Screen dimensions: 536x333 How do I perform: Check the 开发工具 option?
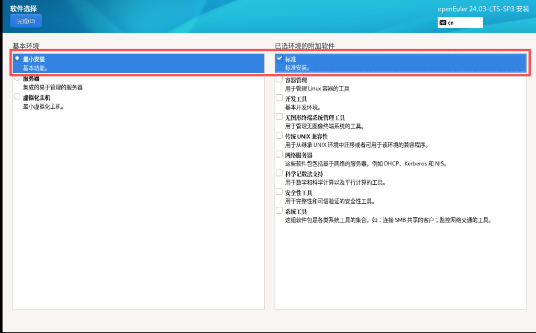[x=280, y=98]
